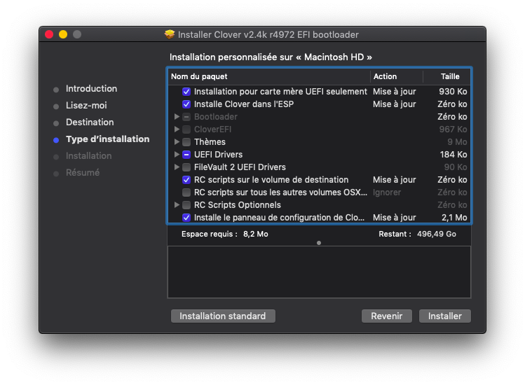Expand RC Scripts Optionnels disclosure triangle
The width and height of the screenshot is (525, 385).
pos(177,205)
